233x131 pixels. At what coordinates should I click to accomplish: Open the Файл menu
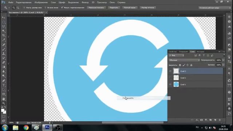click(11, 3)
